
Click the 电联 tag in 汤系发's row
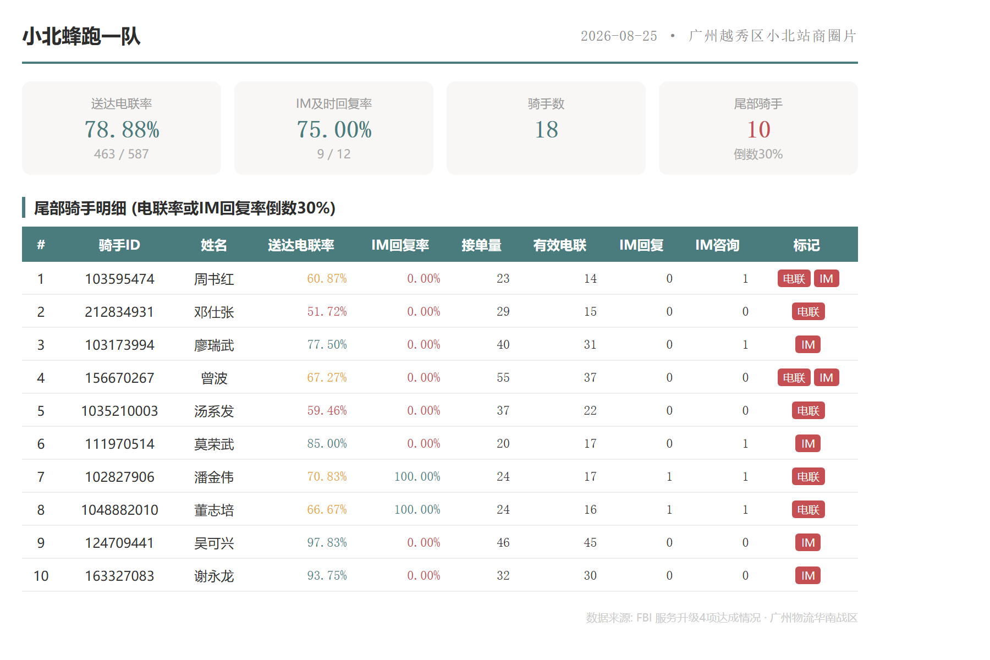[808, 410]
